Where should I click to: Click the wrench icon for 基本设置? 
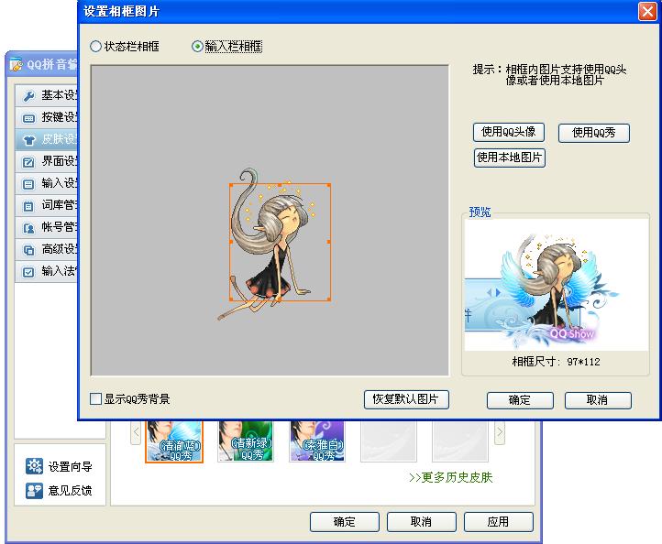[x=28, y=96]
